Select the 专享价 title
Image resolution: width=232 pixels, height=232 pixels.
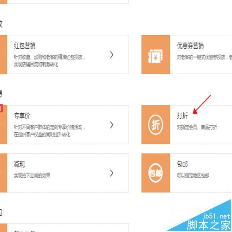22,116
